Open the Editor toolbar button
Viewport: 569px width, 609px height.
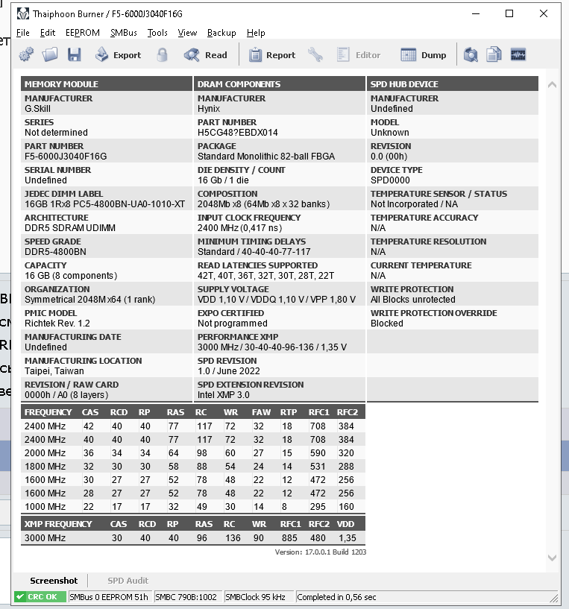pos(359,55)
